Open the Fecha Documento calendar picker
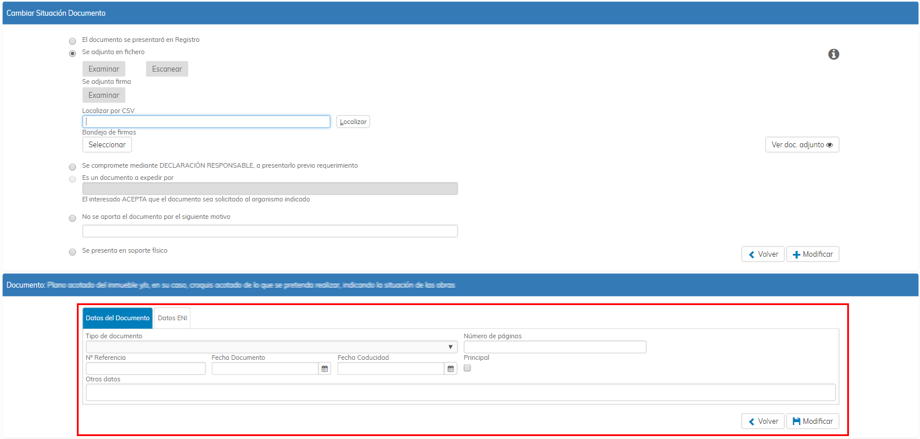Screen dimensions: 920x439 325,369
